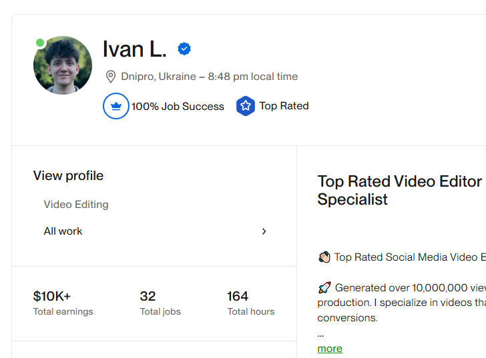Click the '164' total hours value

[x=238, y=296]
